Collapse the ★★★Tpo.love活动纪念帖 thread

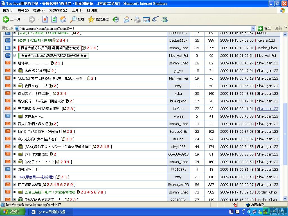[x=15, y=55]
